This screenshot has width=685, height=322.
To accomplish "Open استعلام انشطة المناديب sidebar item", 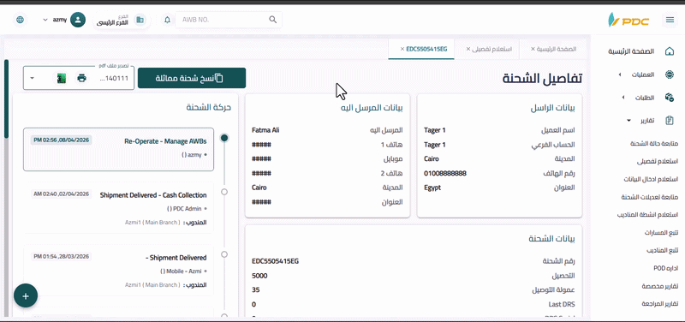I will 647,215.
